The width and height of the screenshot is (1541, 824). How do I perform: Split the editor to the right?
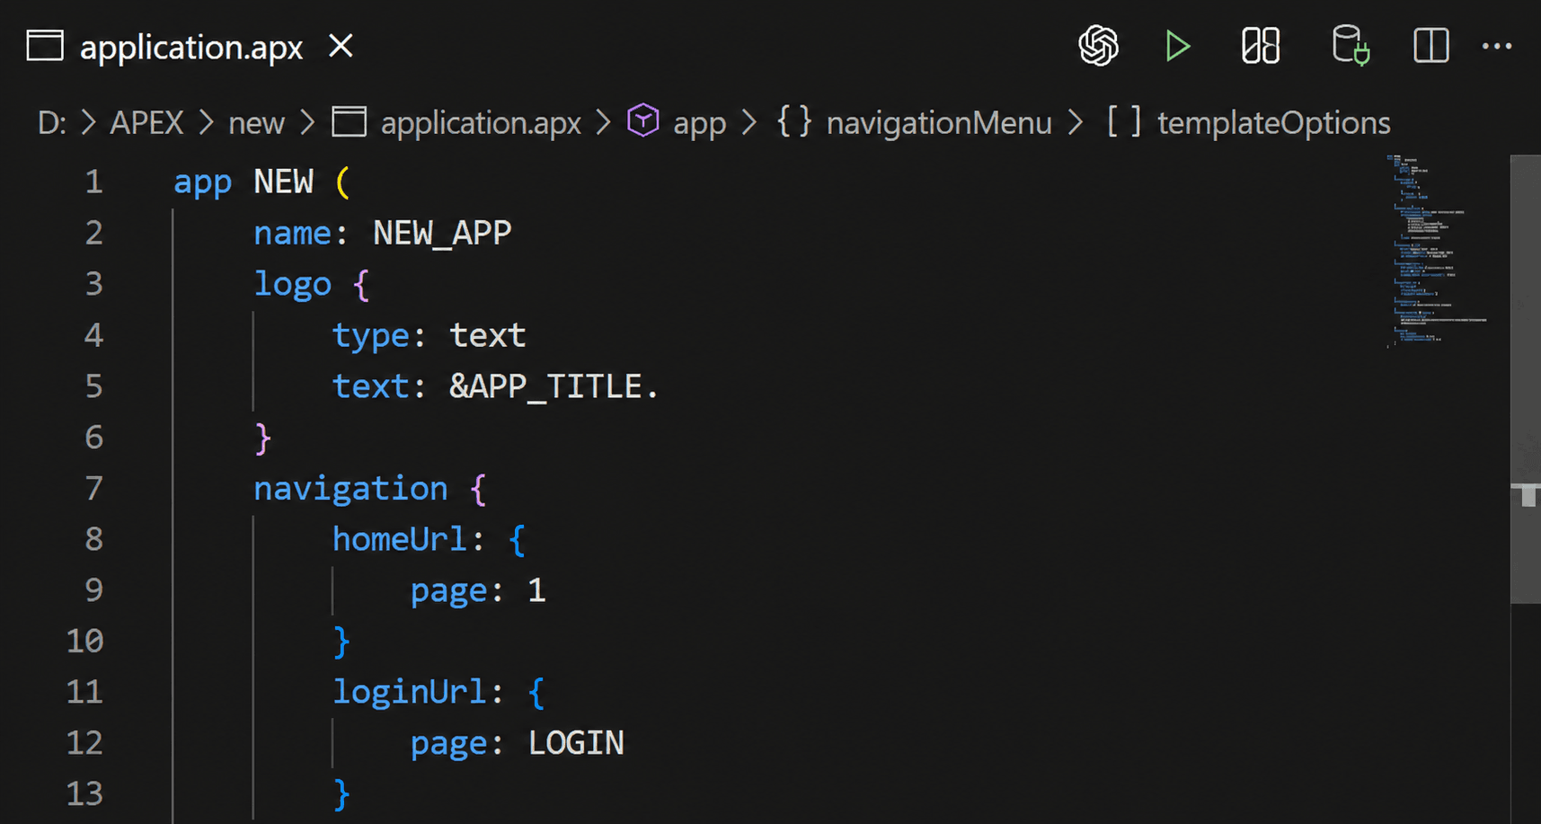click(1430, 46)
